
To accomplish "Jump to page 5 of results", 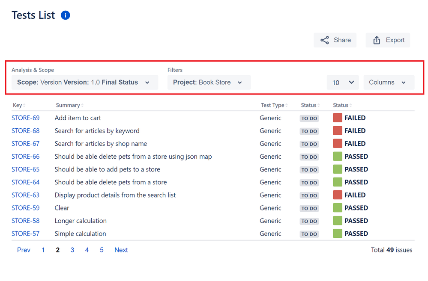I will [x=101, y=250].
